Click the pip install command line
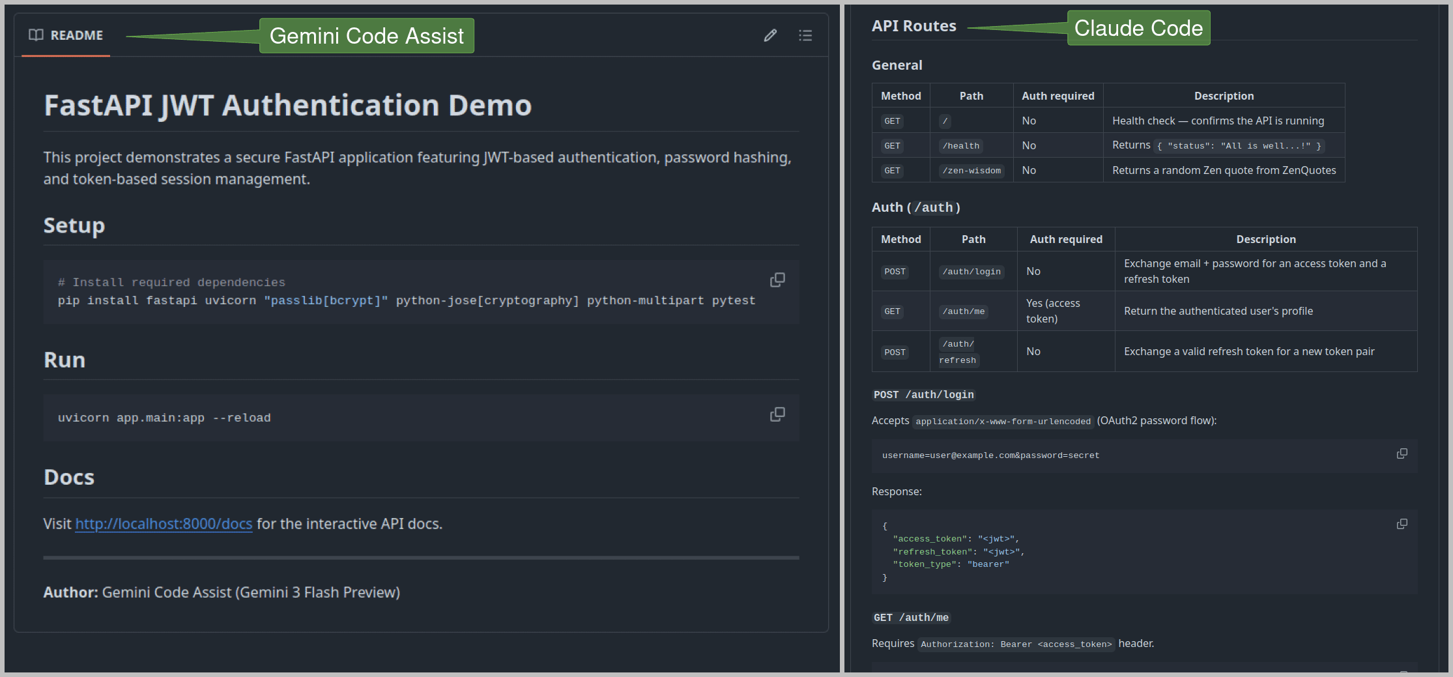This screenshot has width=1453, height=677. click(x=407, y=300)
